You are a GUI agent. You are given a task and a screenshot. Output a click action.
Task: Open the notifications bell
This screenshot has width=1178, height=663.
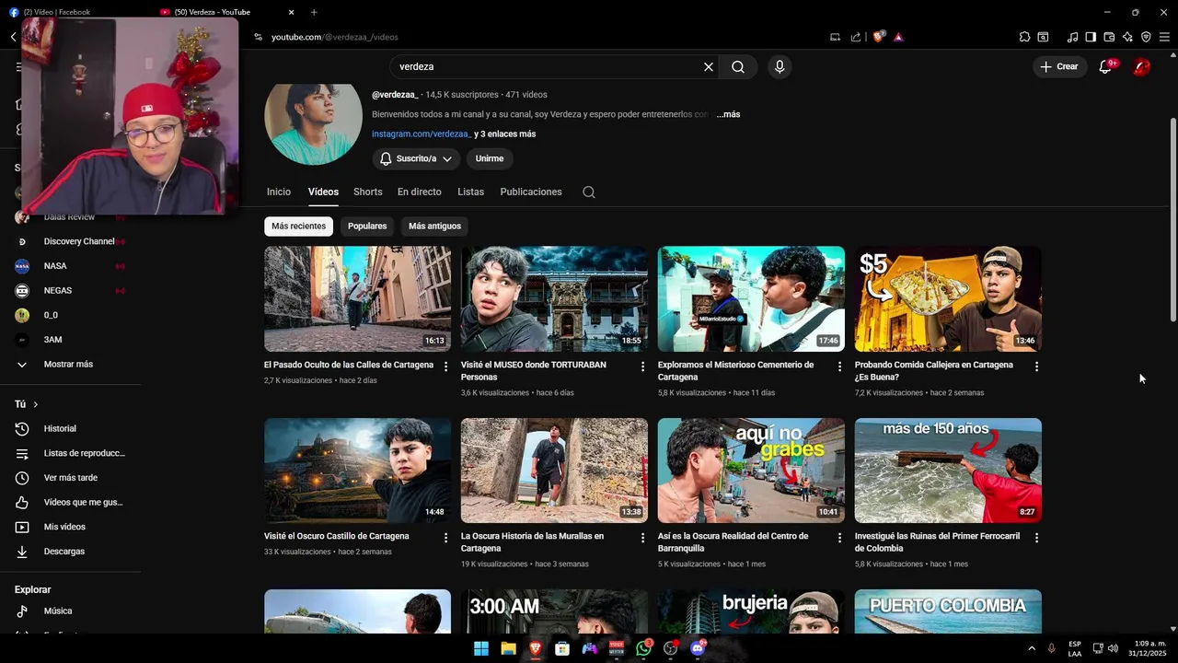pos(1105,66)
